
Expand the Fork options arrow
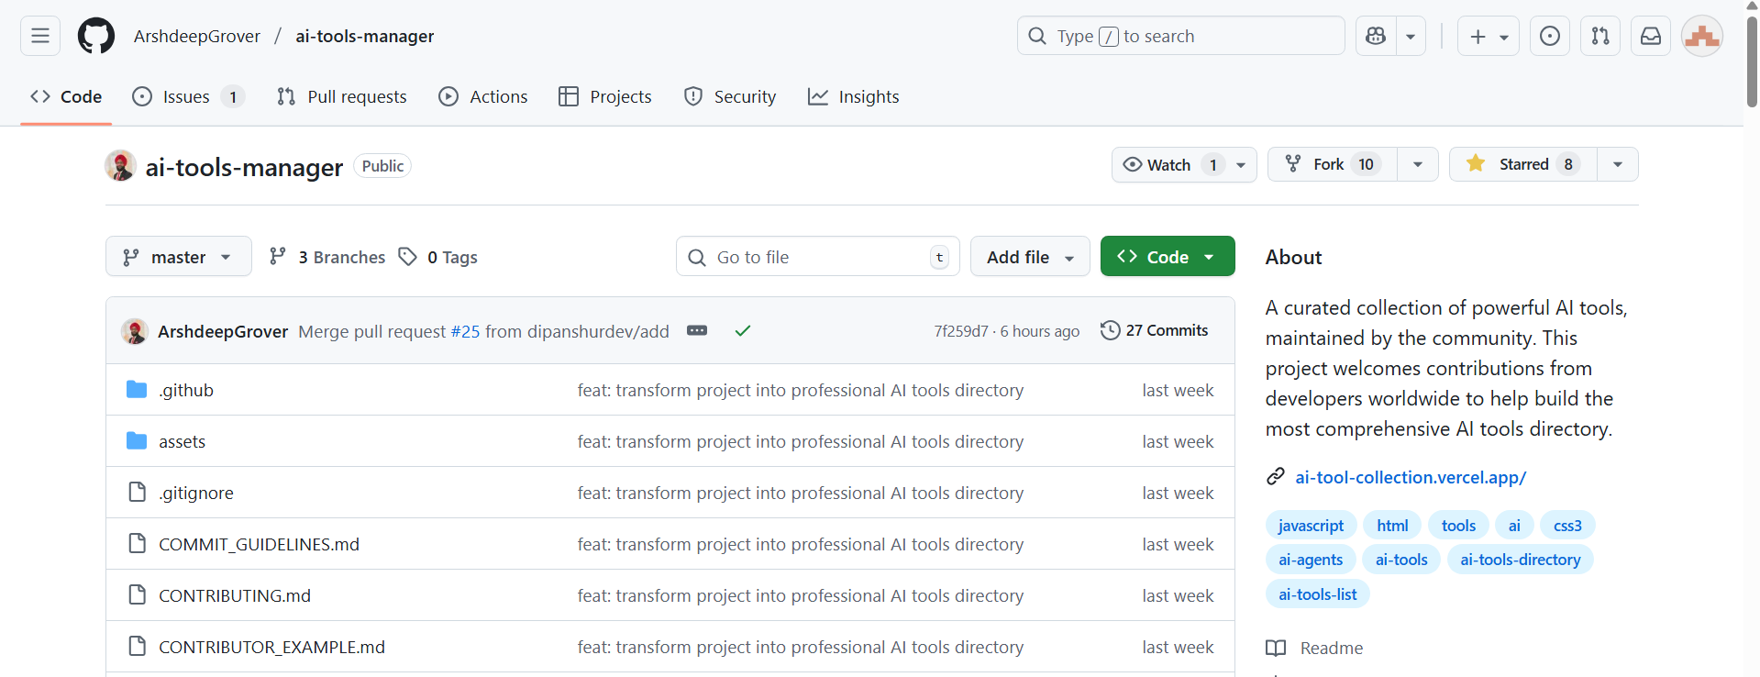[1418, 164]
